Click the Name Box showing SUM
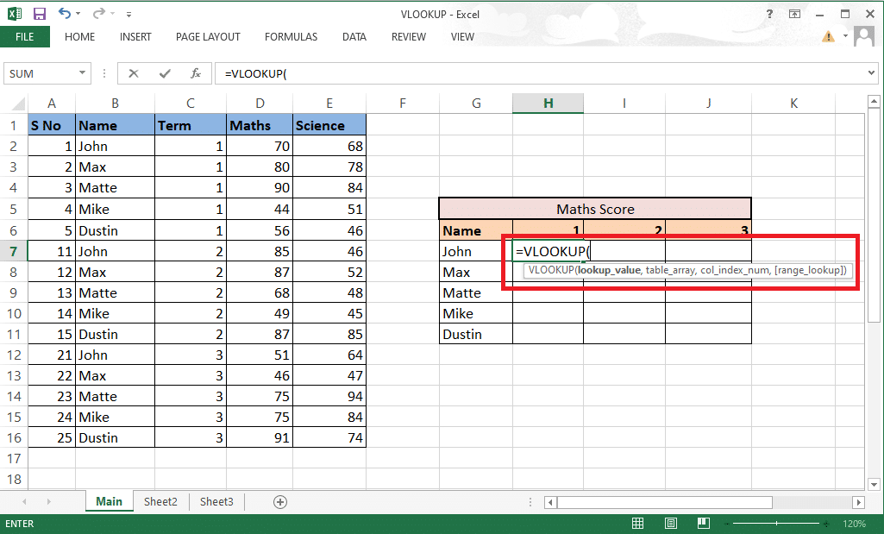 click(40, 74)
